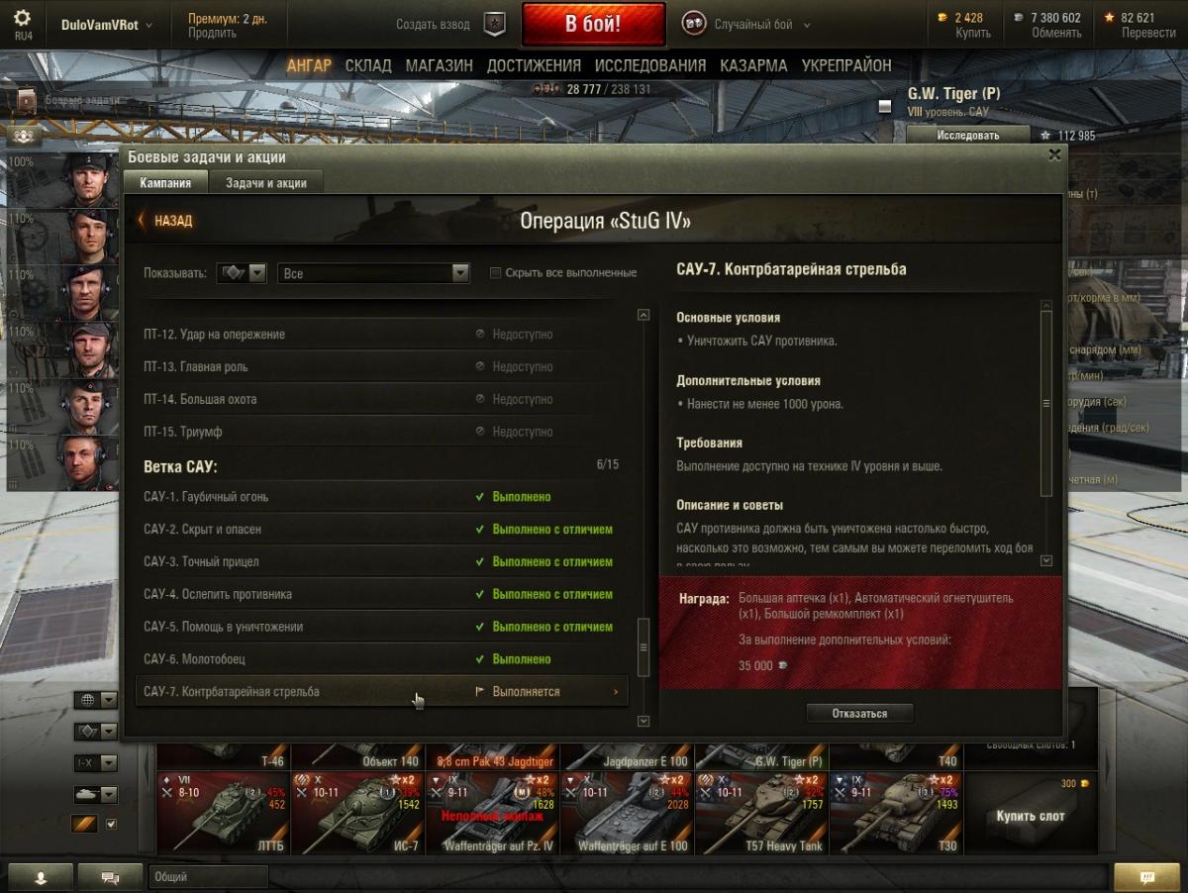The height and width of the screenshot is (893, 1188).
Task: Click the "Отказаться" button
Action: [859, 713]
